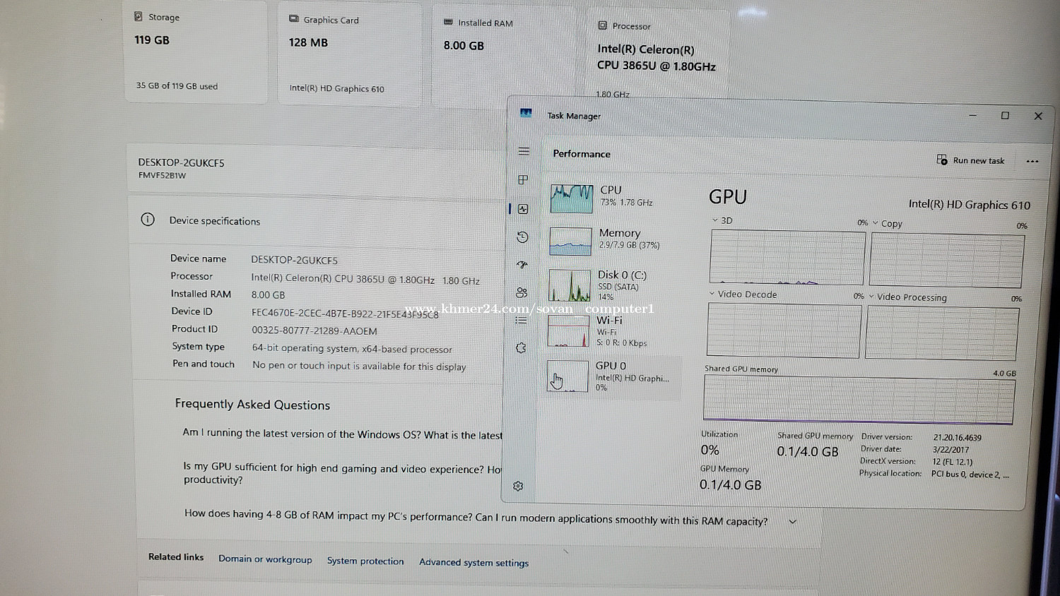Open Task Manager settings gear
1060x596 pixels.
pos(518,486)
